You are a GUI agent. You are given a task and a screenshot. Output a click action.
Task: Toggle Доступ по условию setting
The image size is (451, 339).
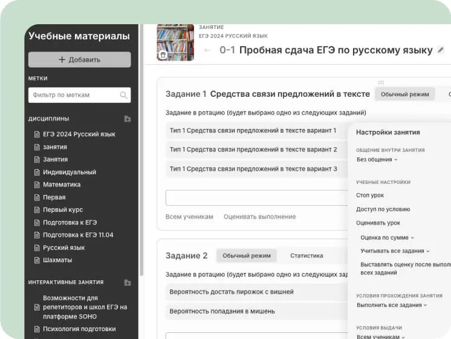(383, 209)
